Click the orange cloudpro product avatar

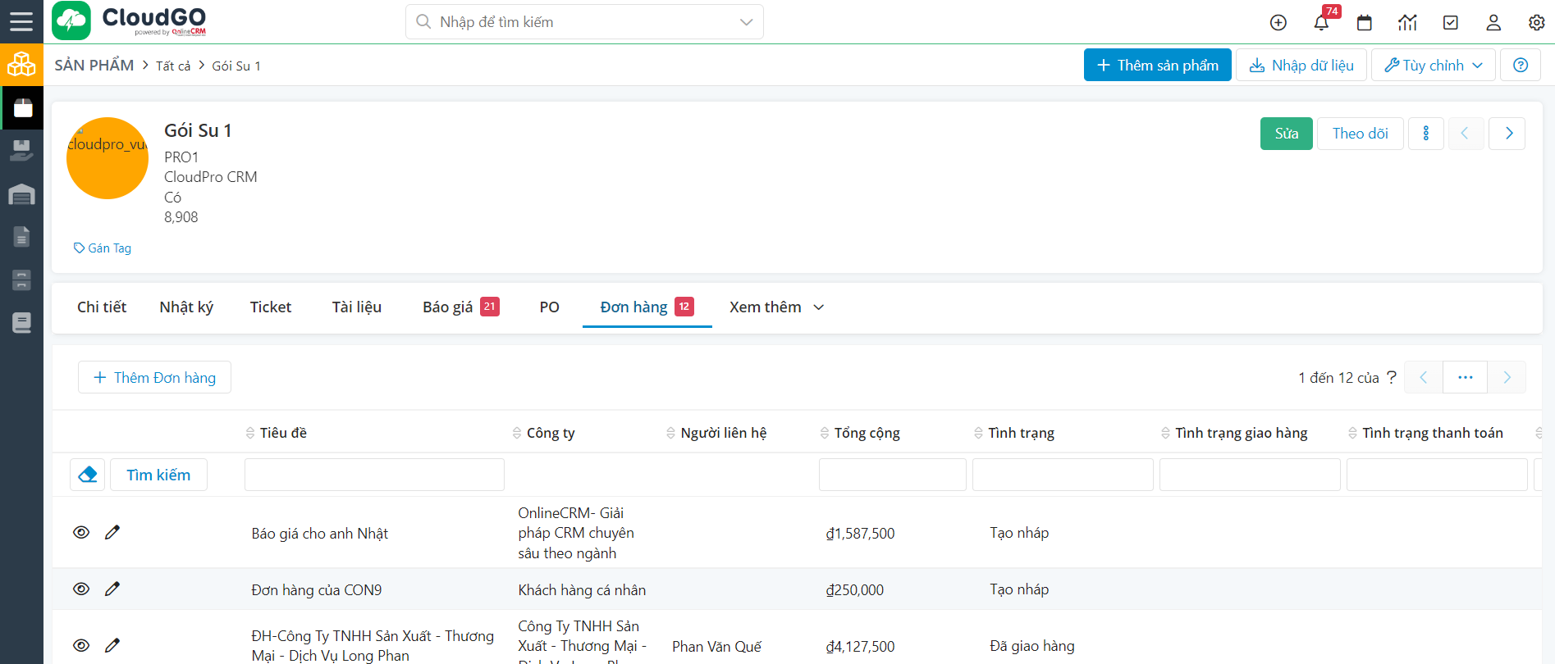pos(107,158)
